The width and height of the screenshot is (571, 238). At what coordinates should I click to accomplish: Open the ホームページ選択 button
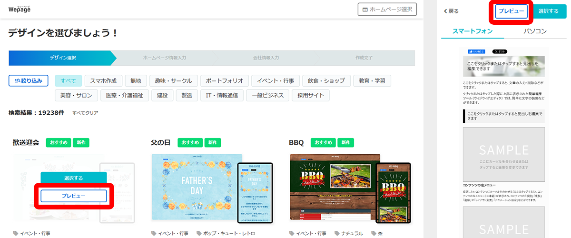coord(387,10)
